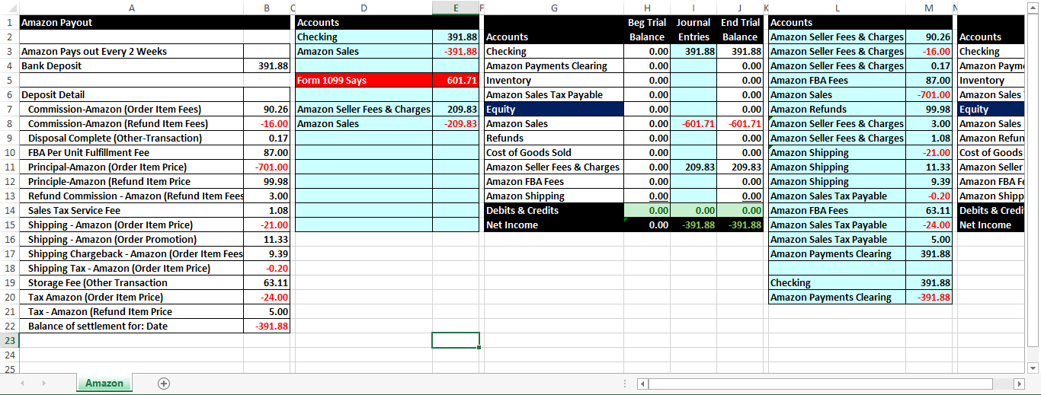Image resolution: width=1041 pixels, height=395 pixels.
Task: Click the horizontal scrollbar left arrow
Action: click(642, 384)
